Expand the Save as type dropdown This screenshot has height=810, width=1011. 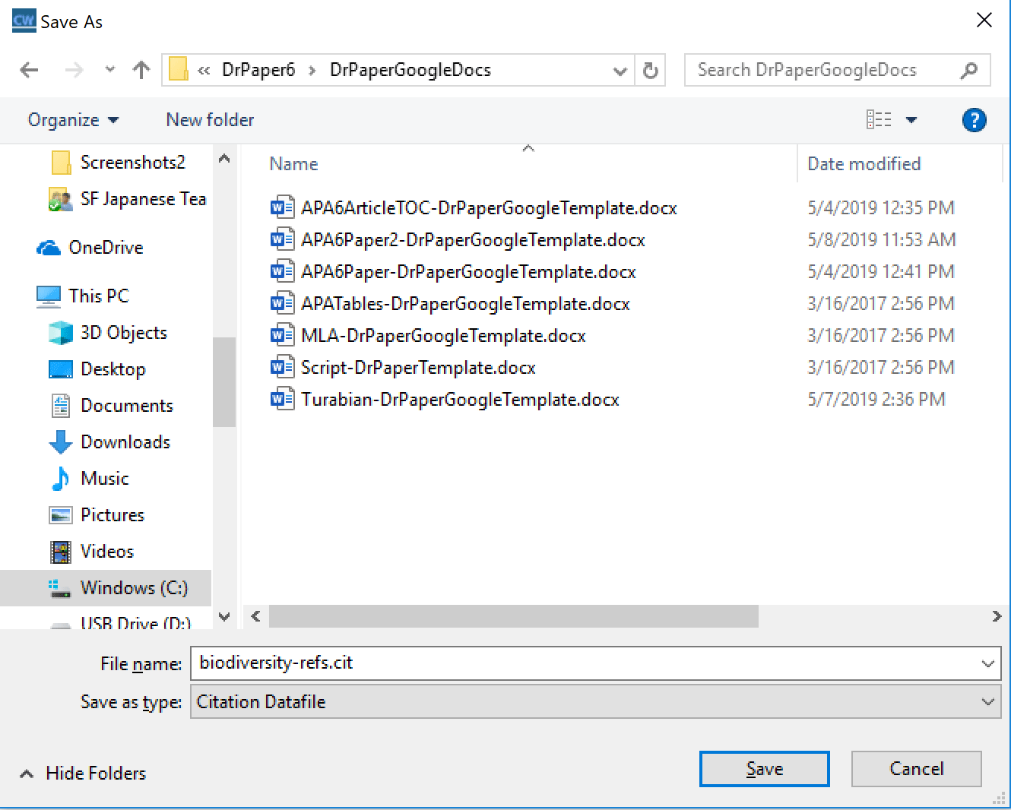tap(987, 702)
